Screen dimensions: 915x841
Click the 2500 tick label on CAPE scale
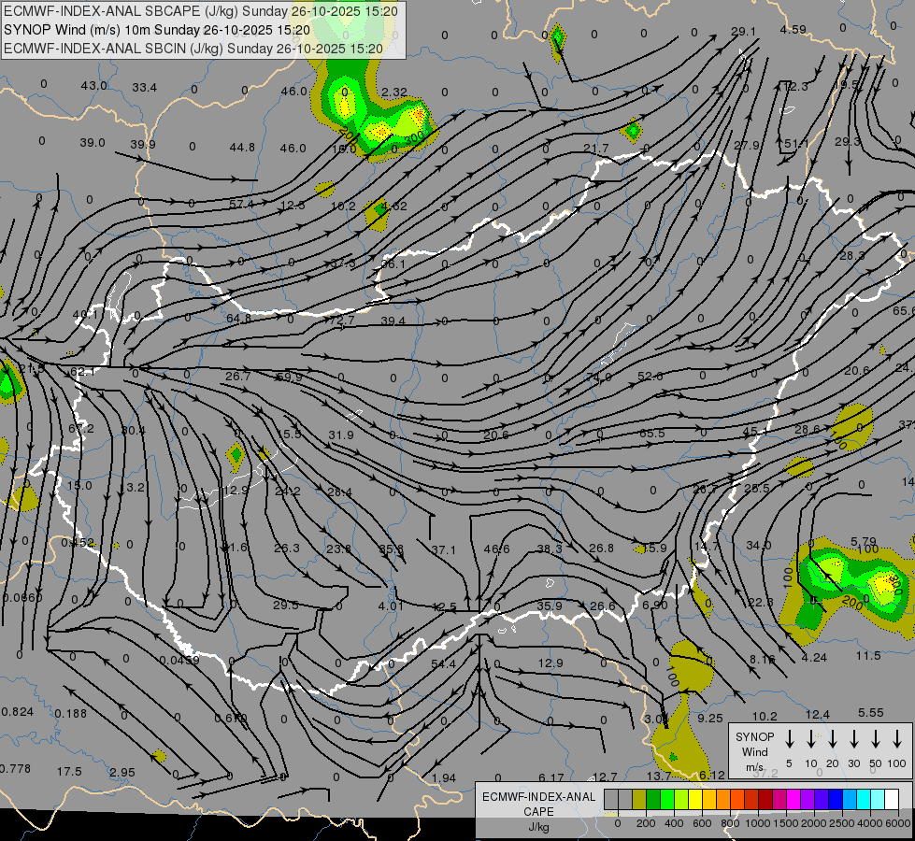point(841,823)
